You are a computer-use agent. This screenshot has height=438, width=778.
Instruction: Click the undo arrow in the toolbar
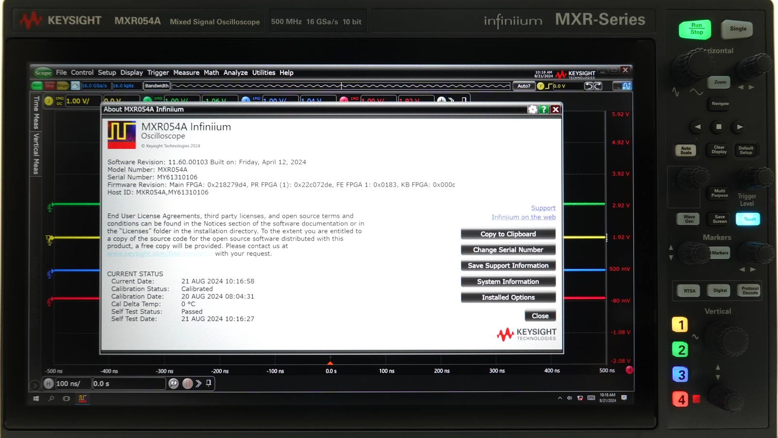[x=588, y=86]
